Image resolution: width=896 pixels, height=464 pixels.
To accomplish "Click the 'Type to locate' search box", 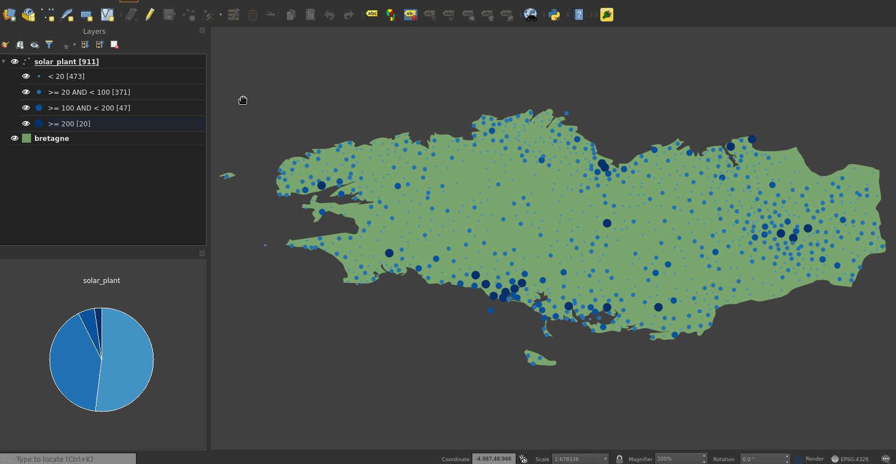I will click(68, 459).
